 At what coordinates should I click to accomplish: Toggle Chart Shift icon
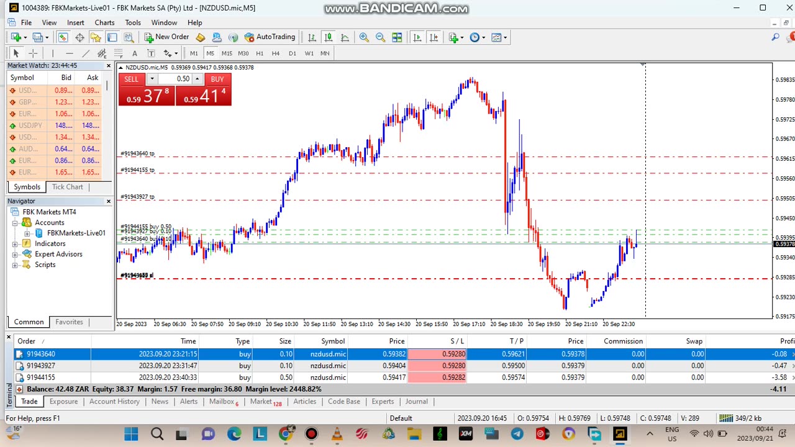433,37
